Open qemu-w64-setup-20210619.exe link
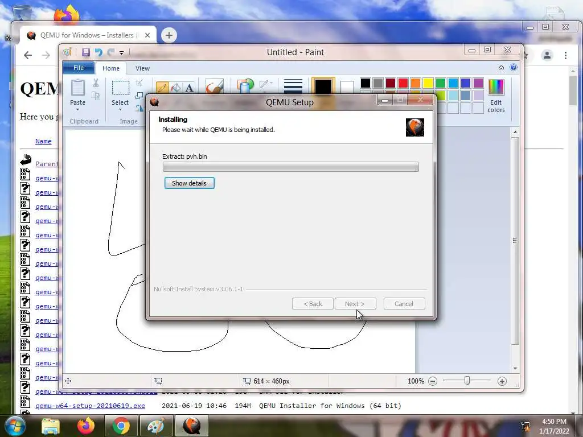Image resolution: width=583 pixels, height=437 pixels. pyautogui.click(x=90, y=406)
